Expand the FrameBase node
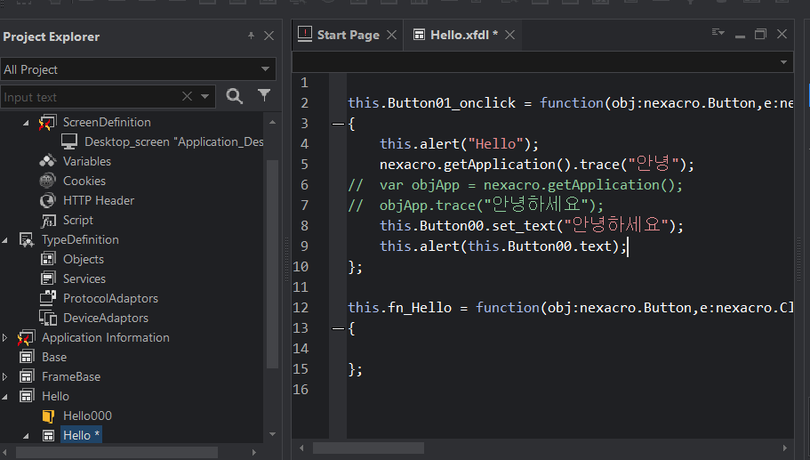The height and width of the screenshot is (460, 810). [x=4, y=376]
